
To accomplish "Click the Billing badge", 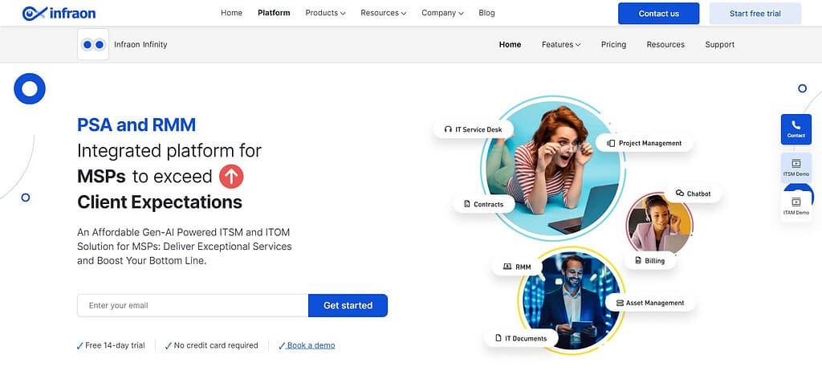I will (649, 260).
